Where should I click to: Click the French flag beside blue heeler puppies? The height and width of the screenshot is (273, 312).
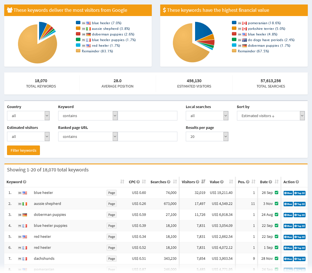pyautogui.click(x=25, y=225)
